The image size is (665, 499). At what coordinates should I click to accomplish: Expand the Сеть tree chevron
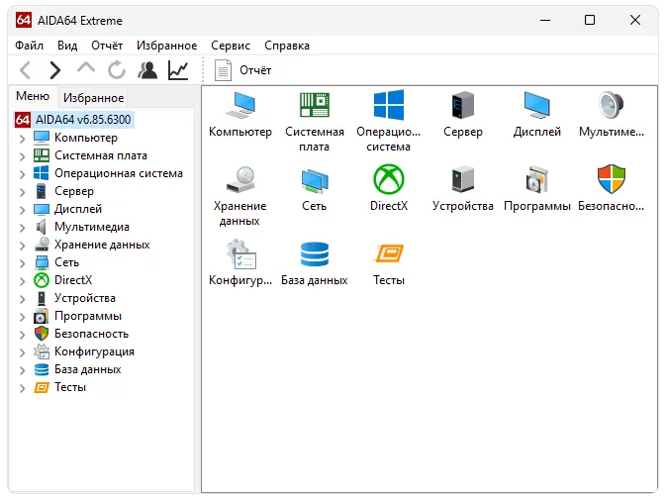[22, 263]
